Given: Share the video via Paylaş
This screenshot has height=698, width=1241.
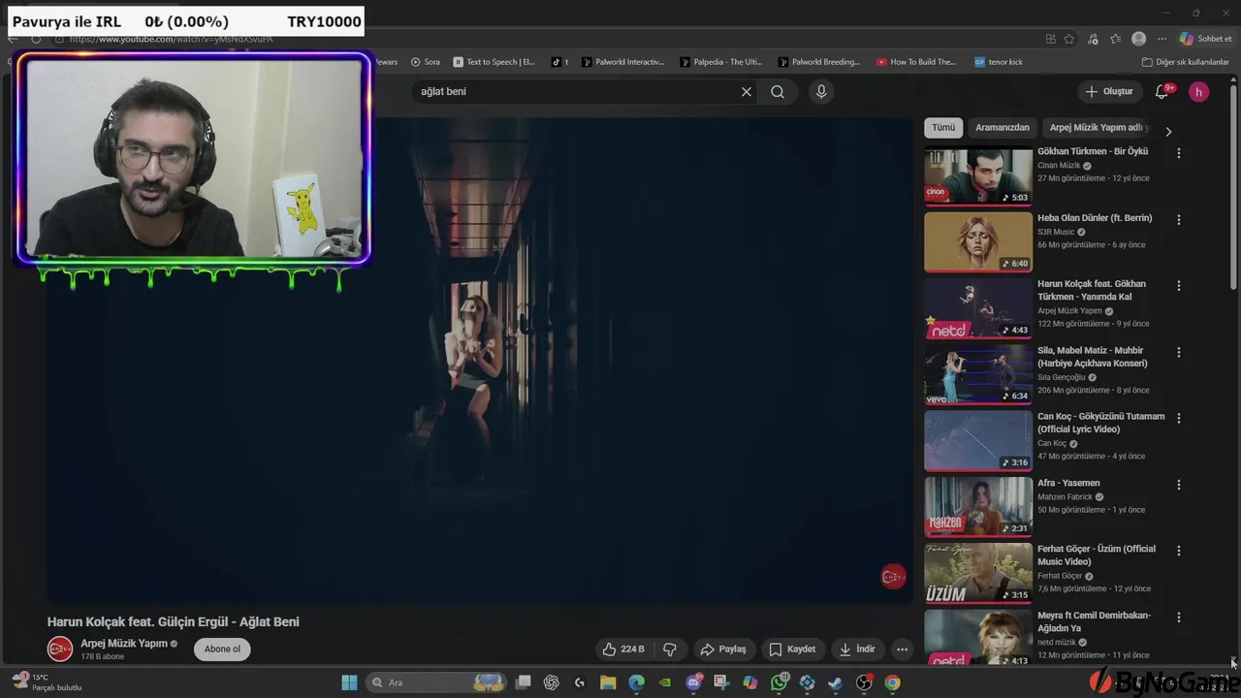Looking at the screenshot, I should tap(723, 650).
